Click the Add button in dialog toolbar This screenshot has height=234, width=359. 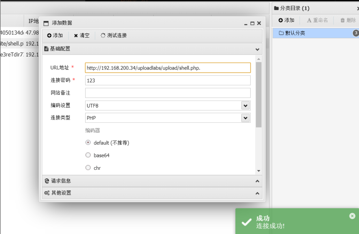(x=55, y=36)
